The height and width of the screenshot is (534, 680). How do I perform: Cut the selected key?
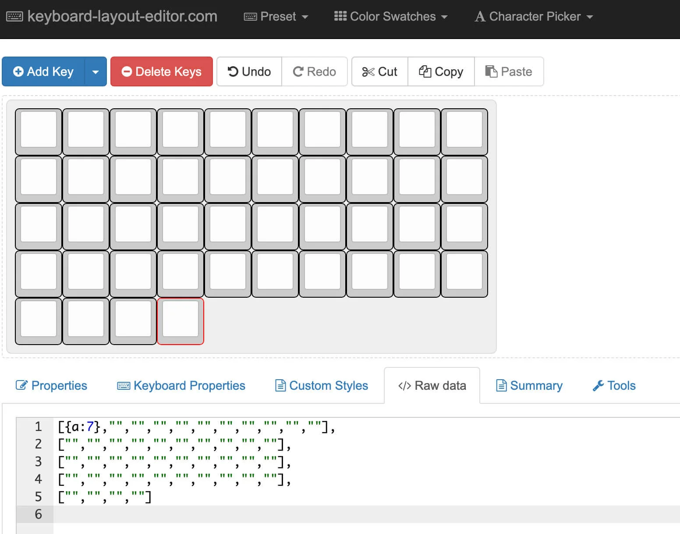[x=379, y=71]
